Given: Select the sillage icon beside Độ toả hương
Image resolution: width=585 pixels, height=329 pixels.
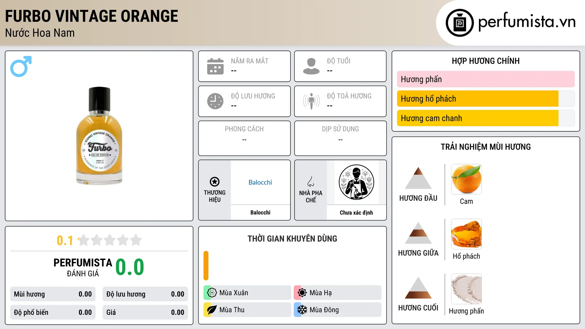Looking at the screenshot, I should 311,101.
